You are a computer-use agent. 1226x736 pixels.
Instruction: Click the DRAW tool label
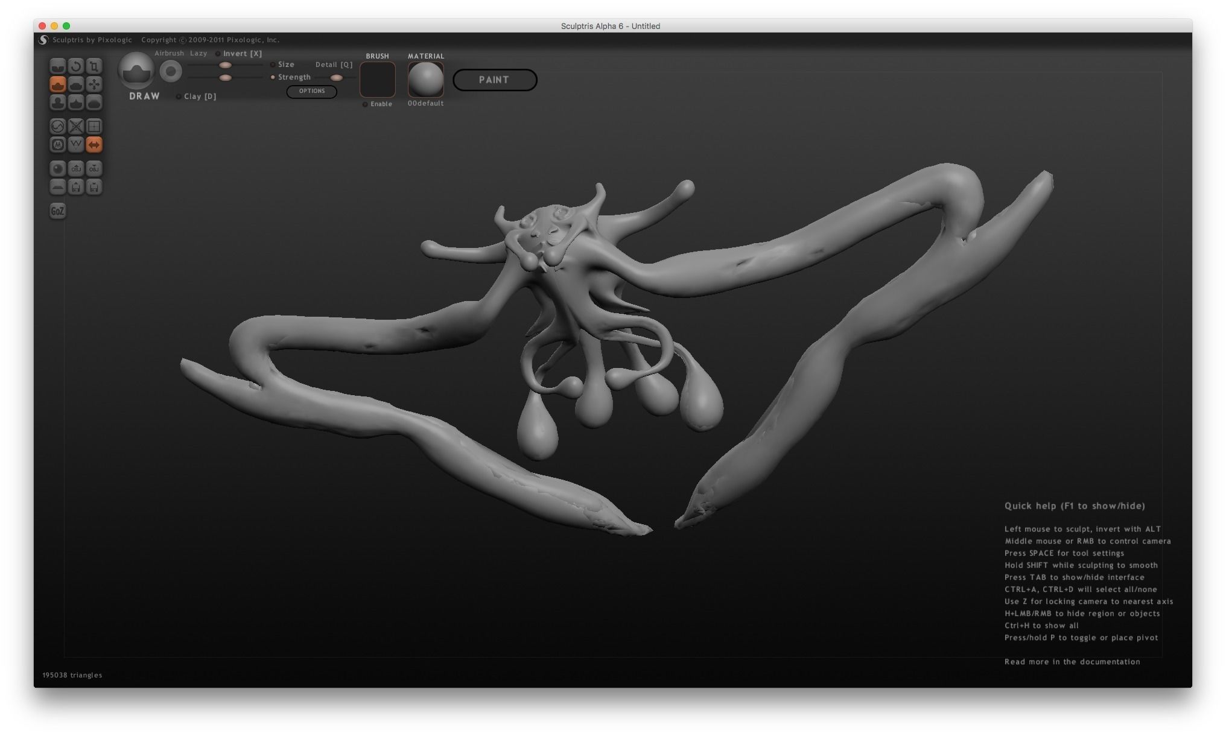pyautogui.click(x=145, y=97)
